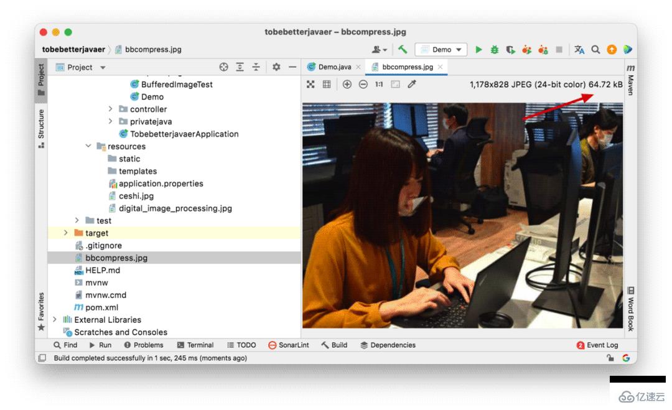The width and height of the screenshot is (672, 410).
Task: Open the Find tool window
Action: pos(65,345)
